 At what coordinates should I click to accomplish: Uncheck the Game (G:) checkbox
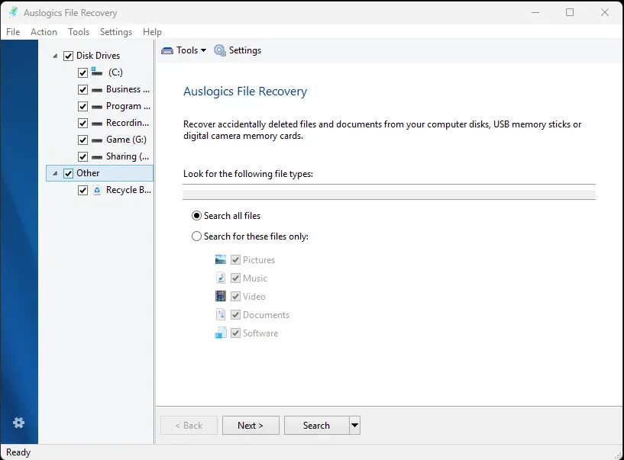tap(82, 140)
